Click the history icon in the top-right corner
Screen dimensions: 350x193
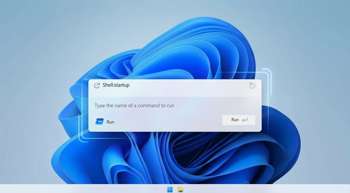coord(252,85)
